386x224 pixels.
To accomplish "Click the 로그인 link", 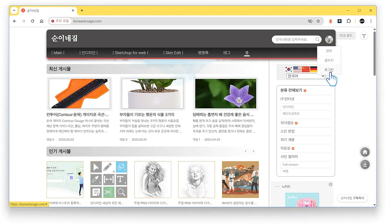I will [x=329, y=70].
